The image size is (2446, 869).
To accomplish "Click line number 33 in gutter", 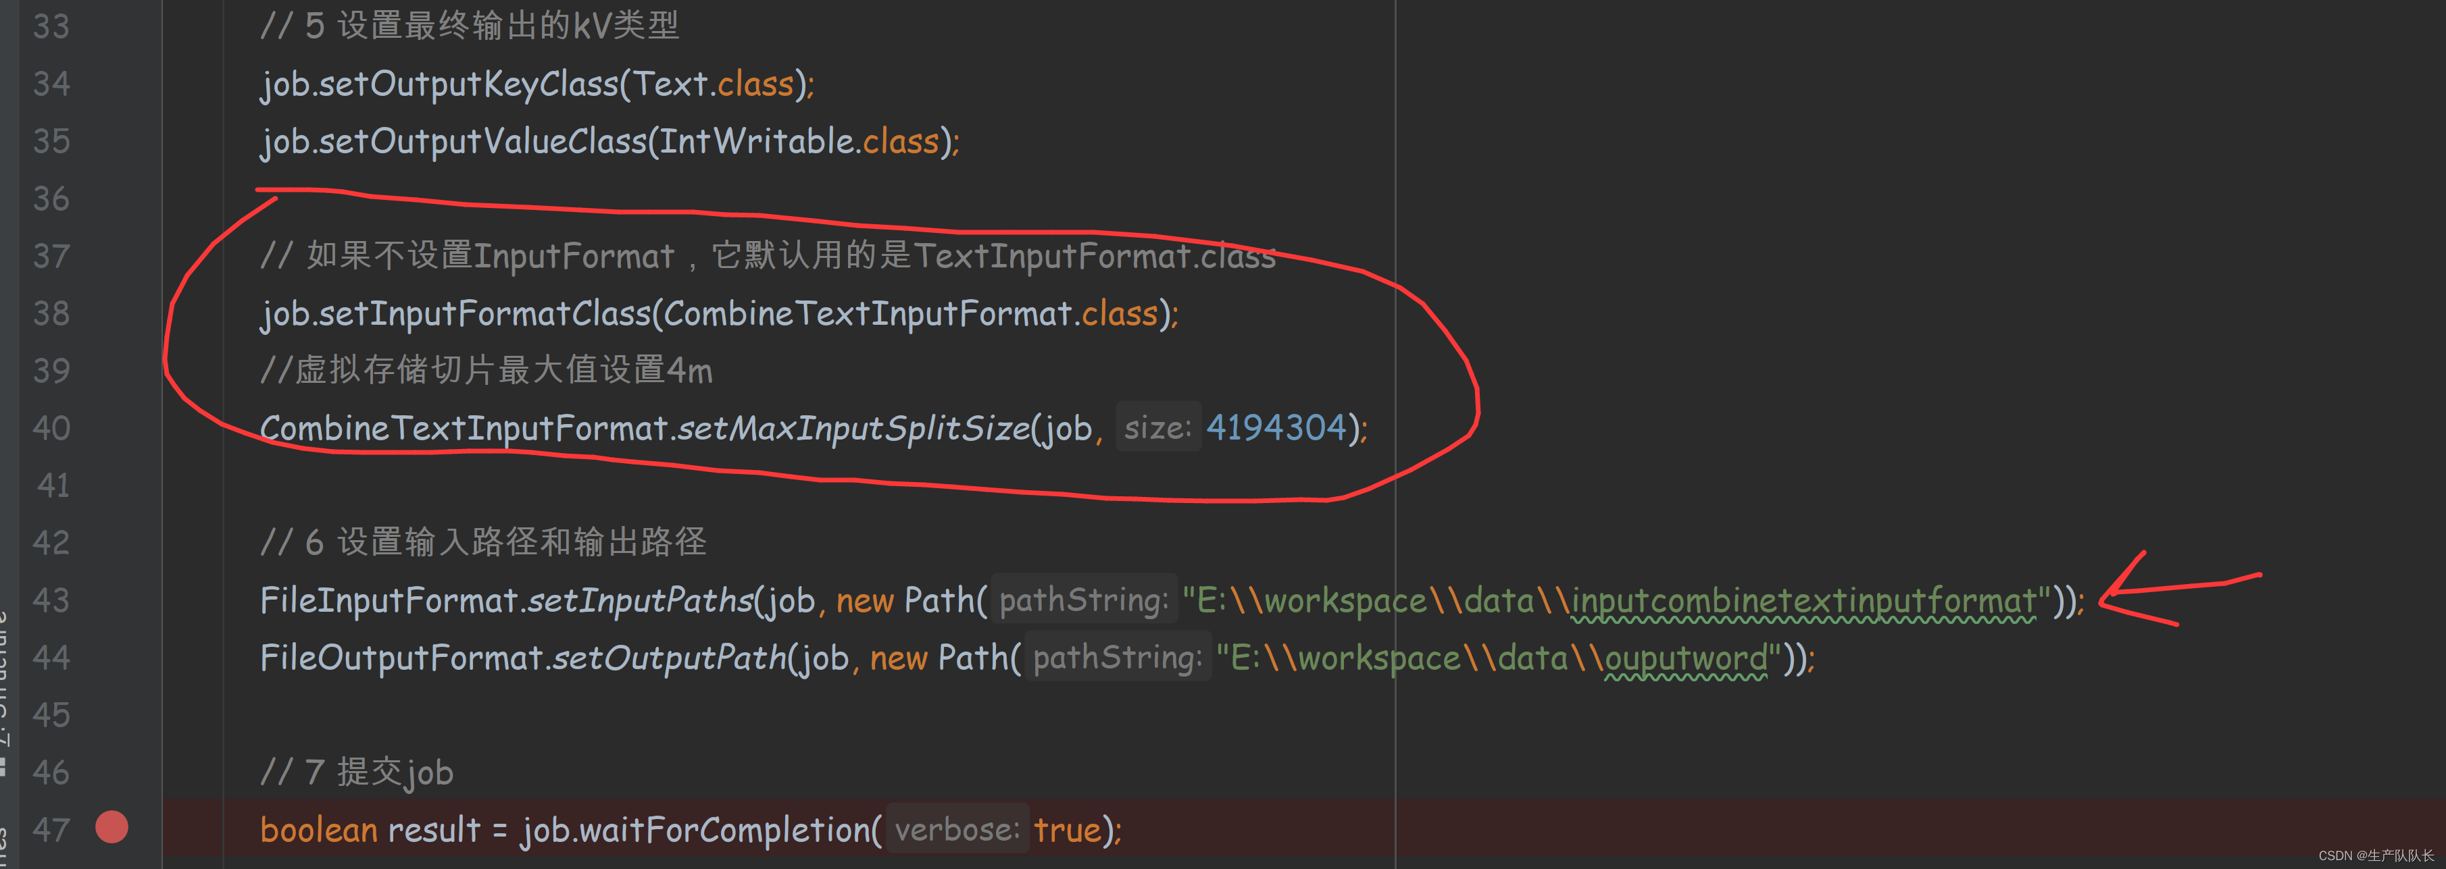I will (51, 26).
